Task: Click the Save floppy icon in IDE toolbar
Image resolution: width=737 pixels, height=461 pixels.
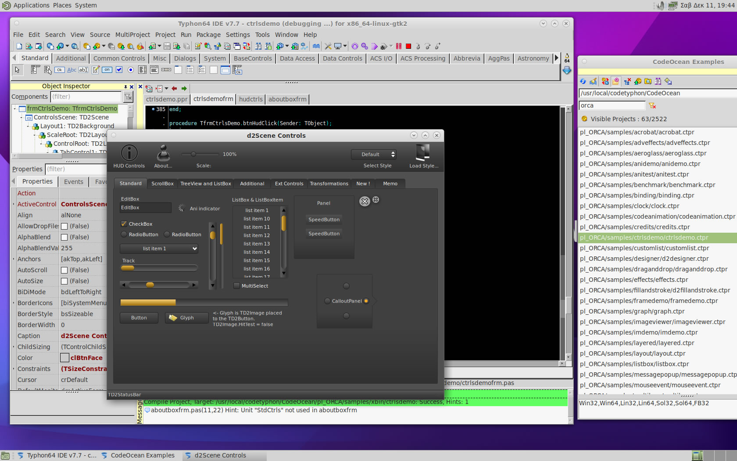Action: [167, 46]
